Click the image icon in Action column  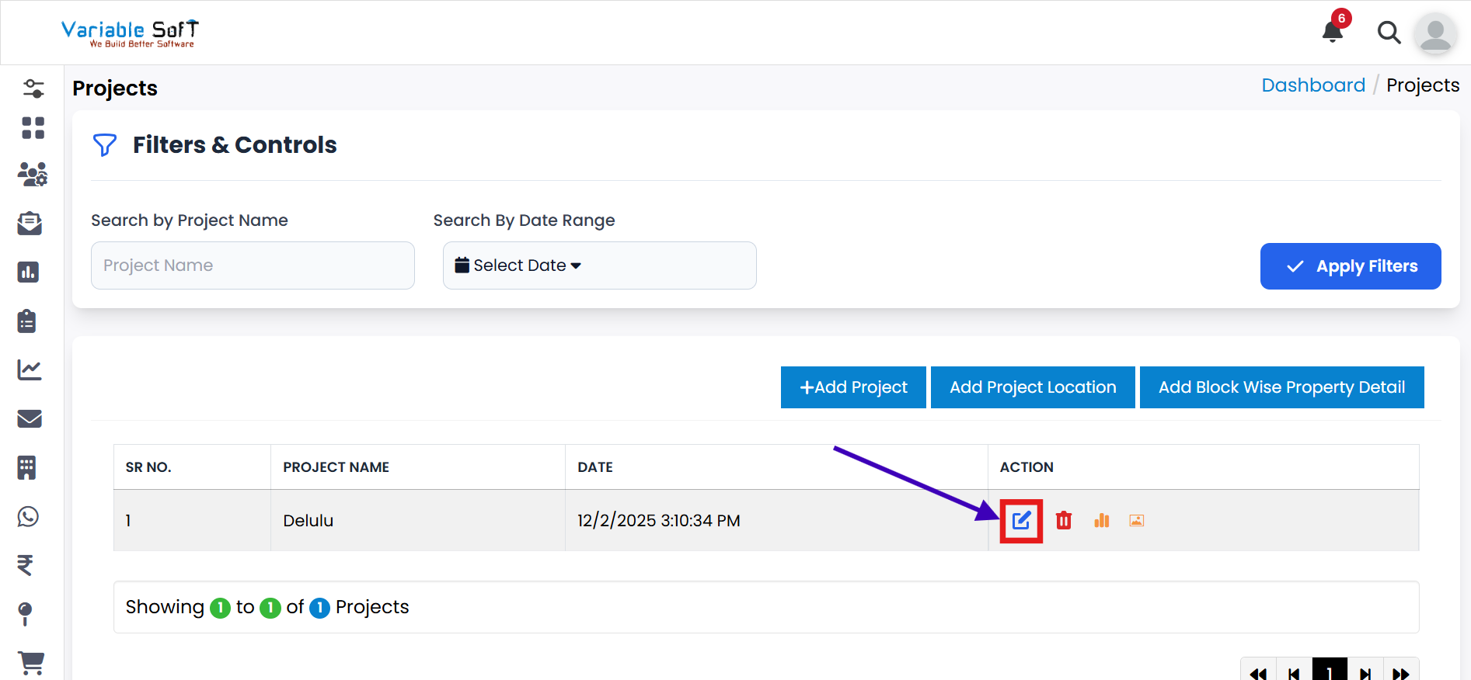[1136, 521]
